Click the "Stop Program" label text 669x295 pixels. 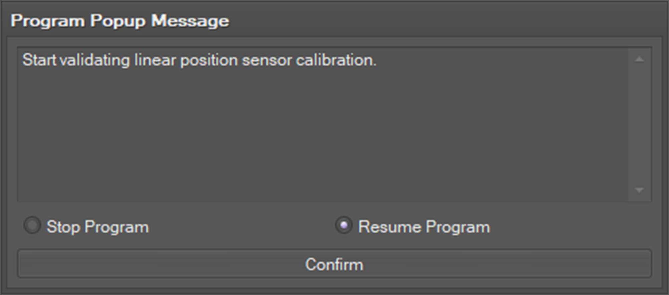[x=97, y=227]
